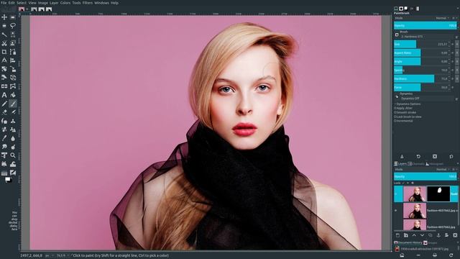Open the Windows menu
This screenshot has width=460, height=259.
click(101, 3)
